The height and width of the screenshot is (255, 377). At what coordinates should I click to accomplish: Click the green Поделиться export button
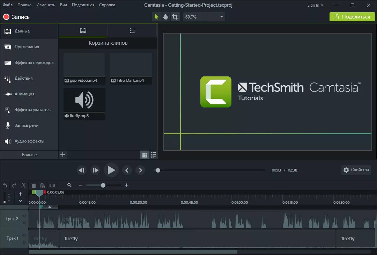point(352,17)
